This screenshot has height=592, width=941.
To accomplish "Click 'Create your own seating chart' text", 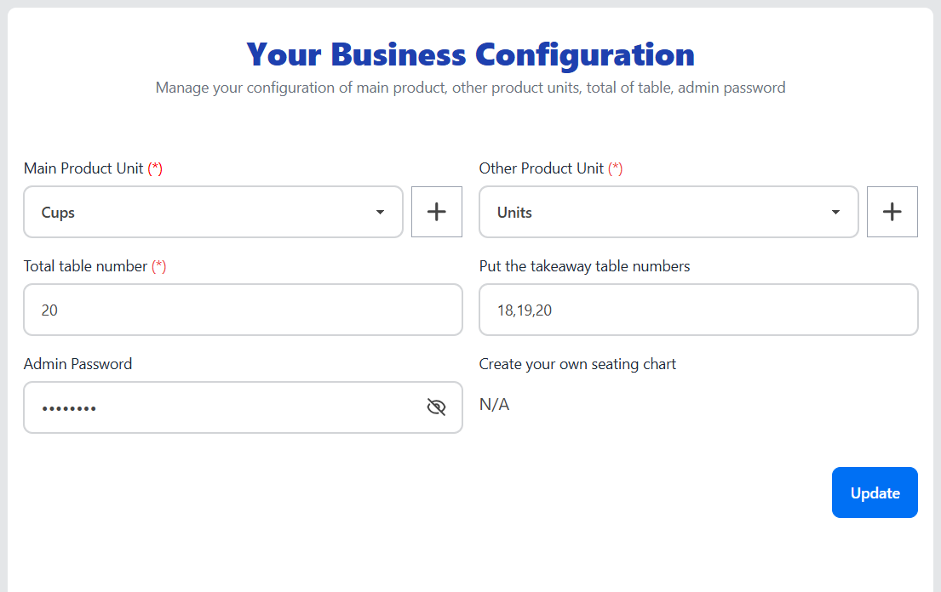I will point(577,364).
